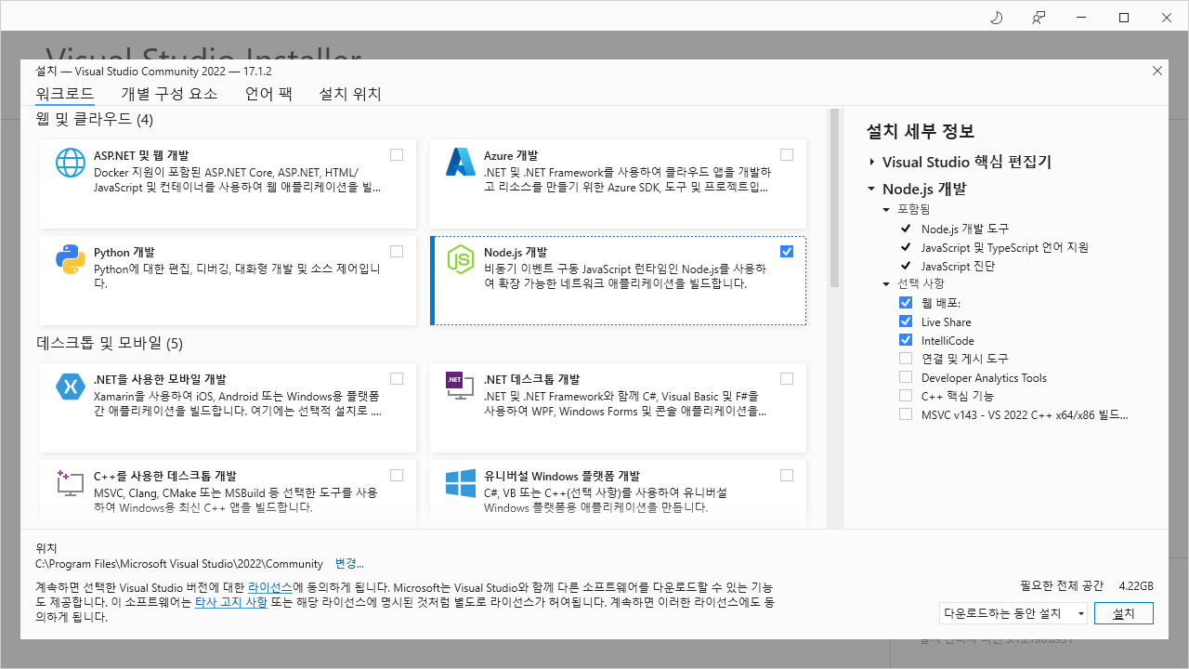Click the .NET desktop development icon
Image resolution: width=1189 pixels, height=669 pixels.
461,386
